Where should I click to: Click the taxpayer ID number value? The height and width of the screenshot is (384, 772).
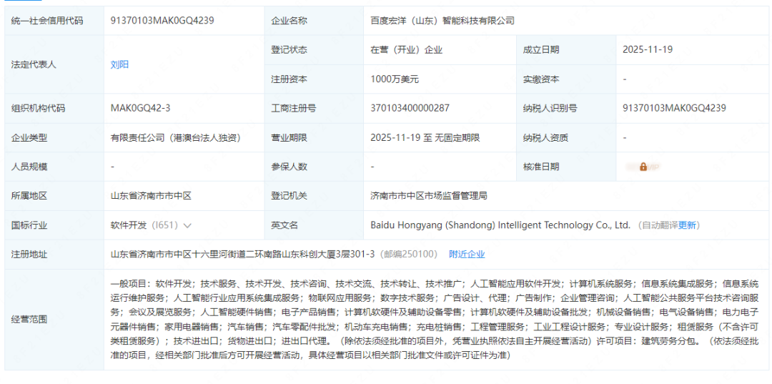(674, 108)
